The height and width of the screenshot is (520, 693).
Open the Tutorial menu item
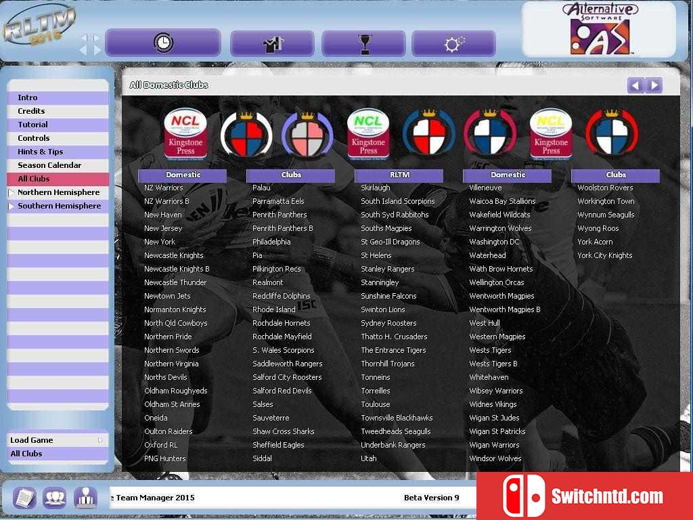click(58, 125)
